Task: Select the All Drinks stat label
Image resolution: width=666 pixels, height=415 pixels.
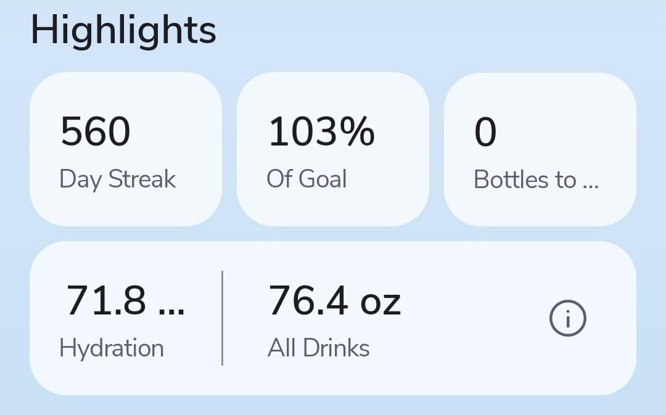Action: tap(318, 347)
